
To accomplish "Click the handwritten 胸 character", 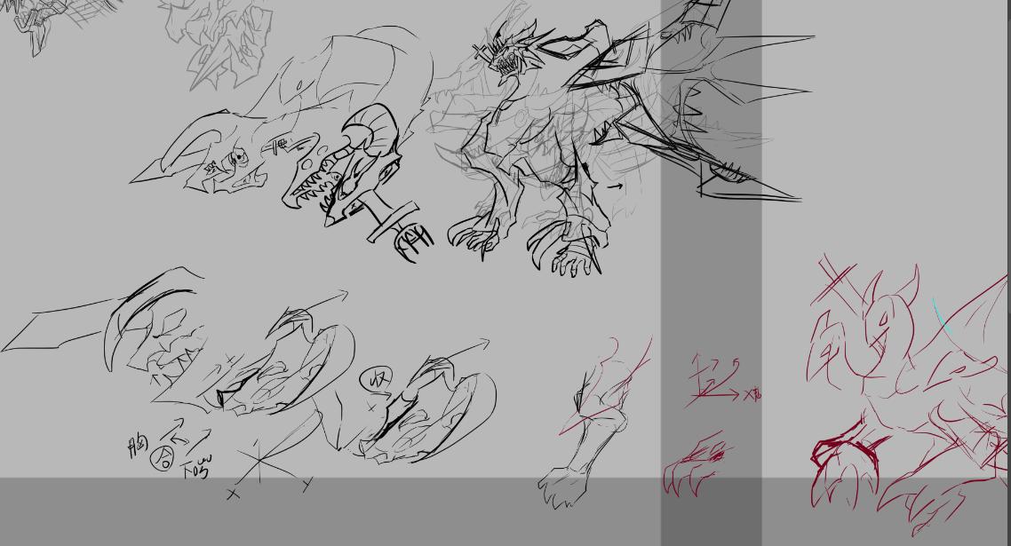I will [x=138, y=445].
